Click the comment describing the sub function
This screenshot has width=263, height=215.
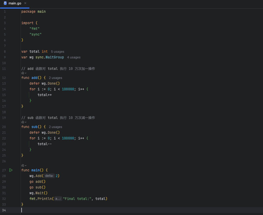[x=58, y=118]
